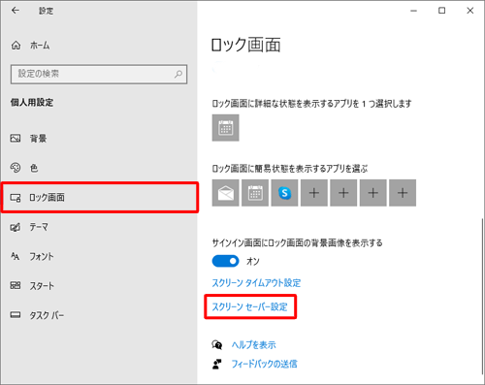This screenshot has width=485, height=385.
Task: Minimize the Settings window
Action: click(413, 11)
